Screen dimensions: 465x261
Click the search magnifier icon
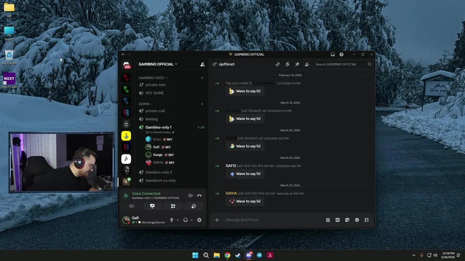(x=369, y=64)
